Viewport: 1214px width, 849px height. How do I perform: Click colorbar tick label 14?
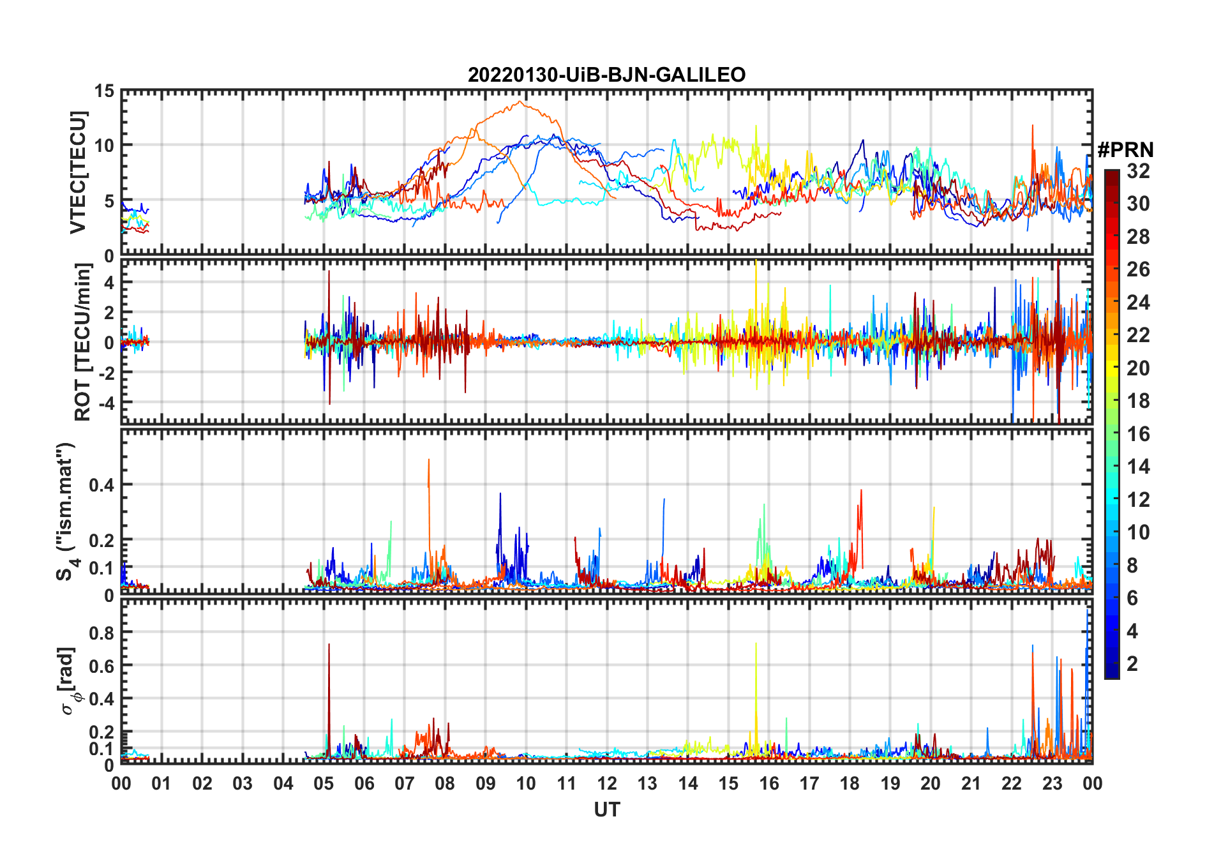tap(1138, 467)
